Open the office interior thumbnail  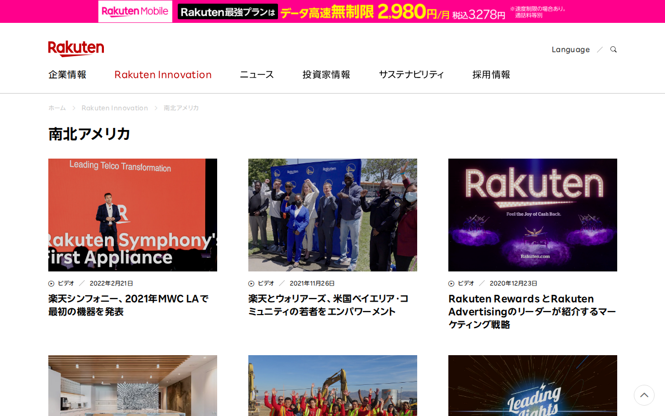(132, 385)
